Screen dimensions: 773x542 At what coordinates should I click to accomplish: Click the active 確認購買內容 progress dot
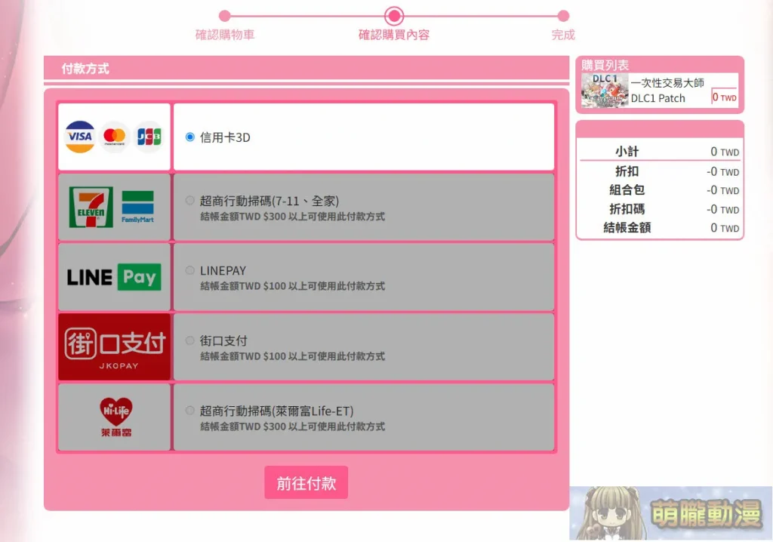coord(394,16)
